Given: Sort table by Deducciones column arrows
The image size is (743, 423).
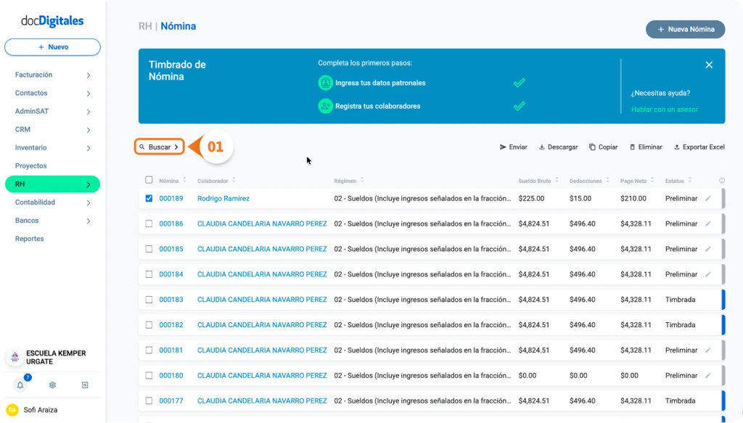Looking at the screenshot, I should 607,181.
